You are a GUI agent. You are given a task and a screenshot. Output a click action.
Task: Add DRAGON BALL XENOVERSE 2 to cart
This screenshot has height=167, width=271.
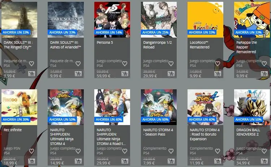click(x=264, y=161)
